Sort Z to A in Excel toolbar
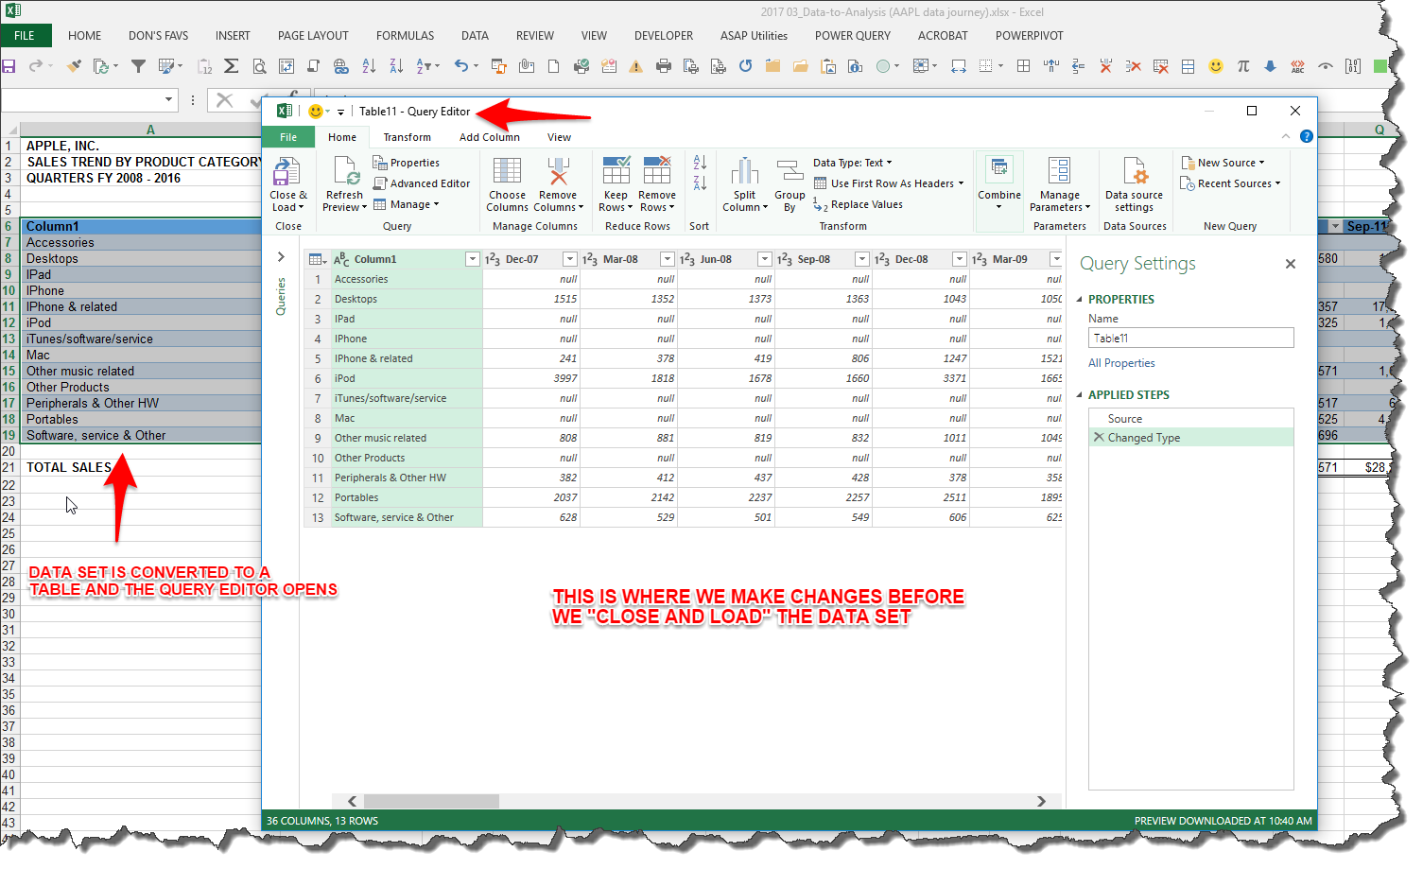The height and width of the screenshot is (869, 1423). (x=396, y=66)
